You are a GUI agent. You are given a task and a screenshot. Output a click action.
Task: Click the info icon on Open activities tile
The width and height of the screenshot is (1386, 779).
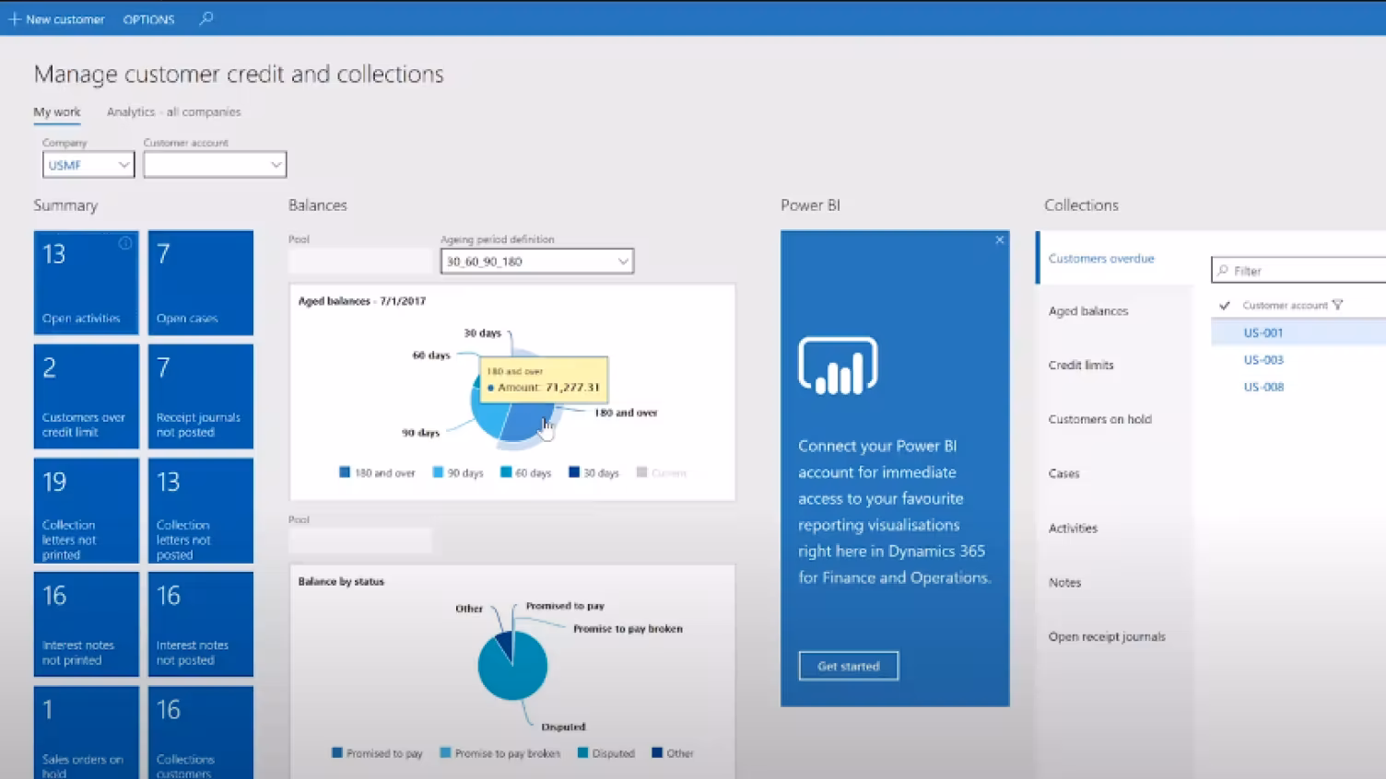pos(125,243)
